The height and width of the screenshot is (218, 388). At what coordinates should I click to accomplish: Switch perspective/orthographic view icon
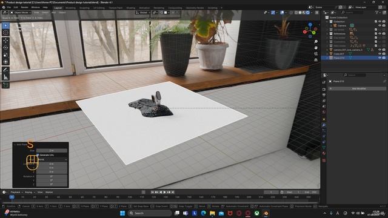316,60
